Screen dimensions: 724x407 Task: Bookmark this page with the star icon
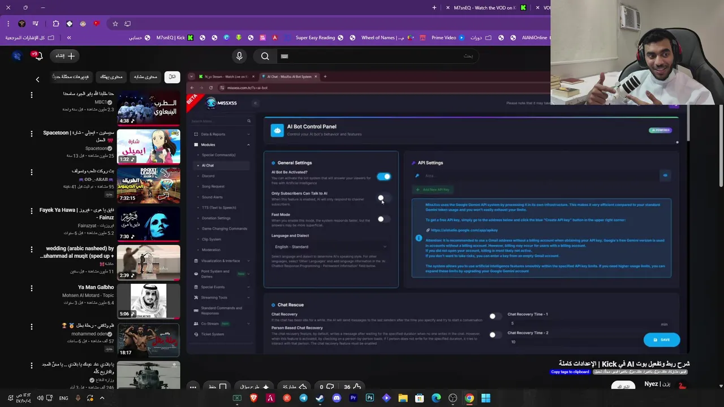115,24
